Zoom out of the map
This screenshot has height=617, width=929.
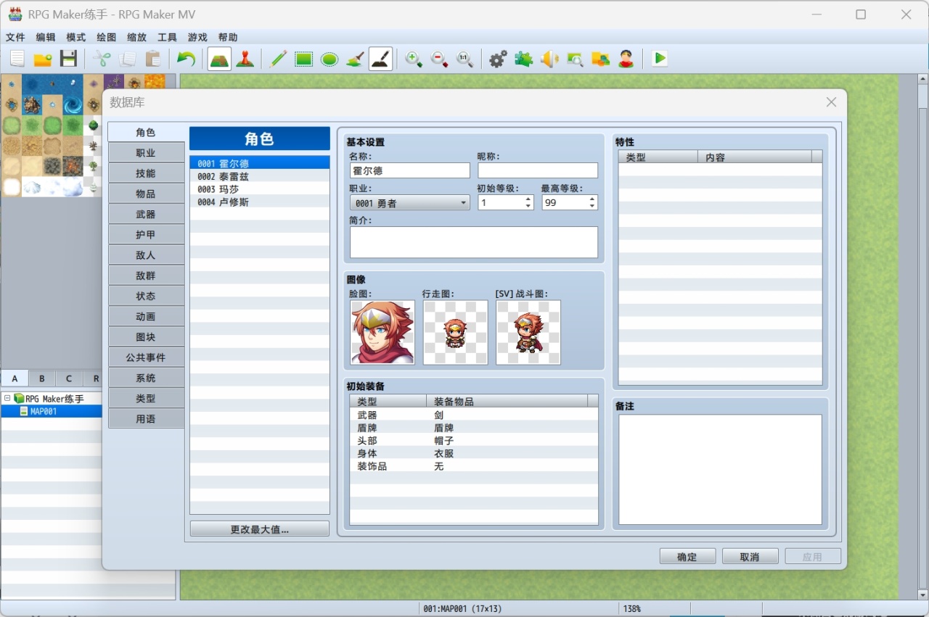(x=439, y=59)
